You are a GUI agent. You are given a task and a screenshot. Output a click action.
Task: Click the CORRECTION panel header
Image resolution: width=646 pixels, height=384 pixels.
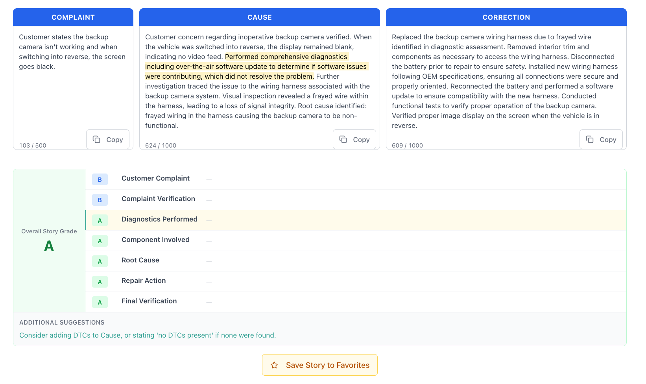[x=506, y=17]
